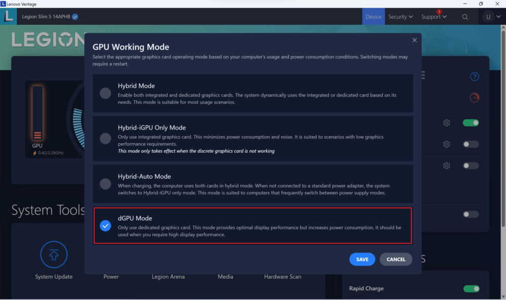Image resolution: width=506 pixels, height=300 pixels.
Task: Click the SAVE button
Action: pos(362,259)
